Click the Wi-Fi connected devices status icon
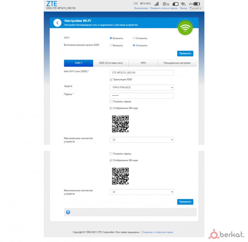The image size is (248, 242). (x=183, y=4)
